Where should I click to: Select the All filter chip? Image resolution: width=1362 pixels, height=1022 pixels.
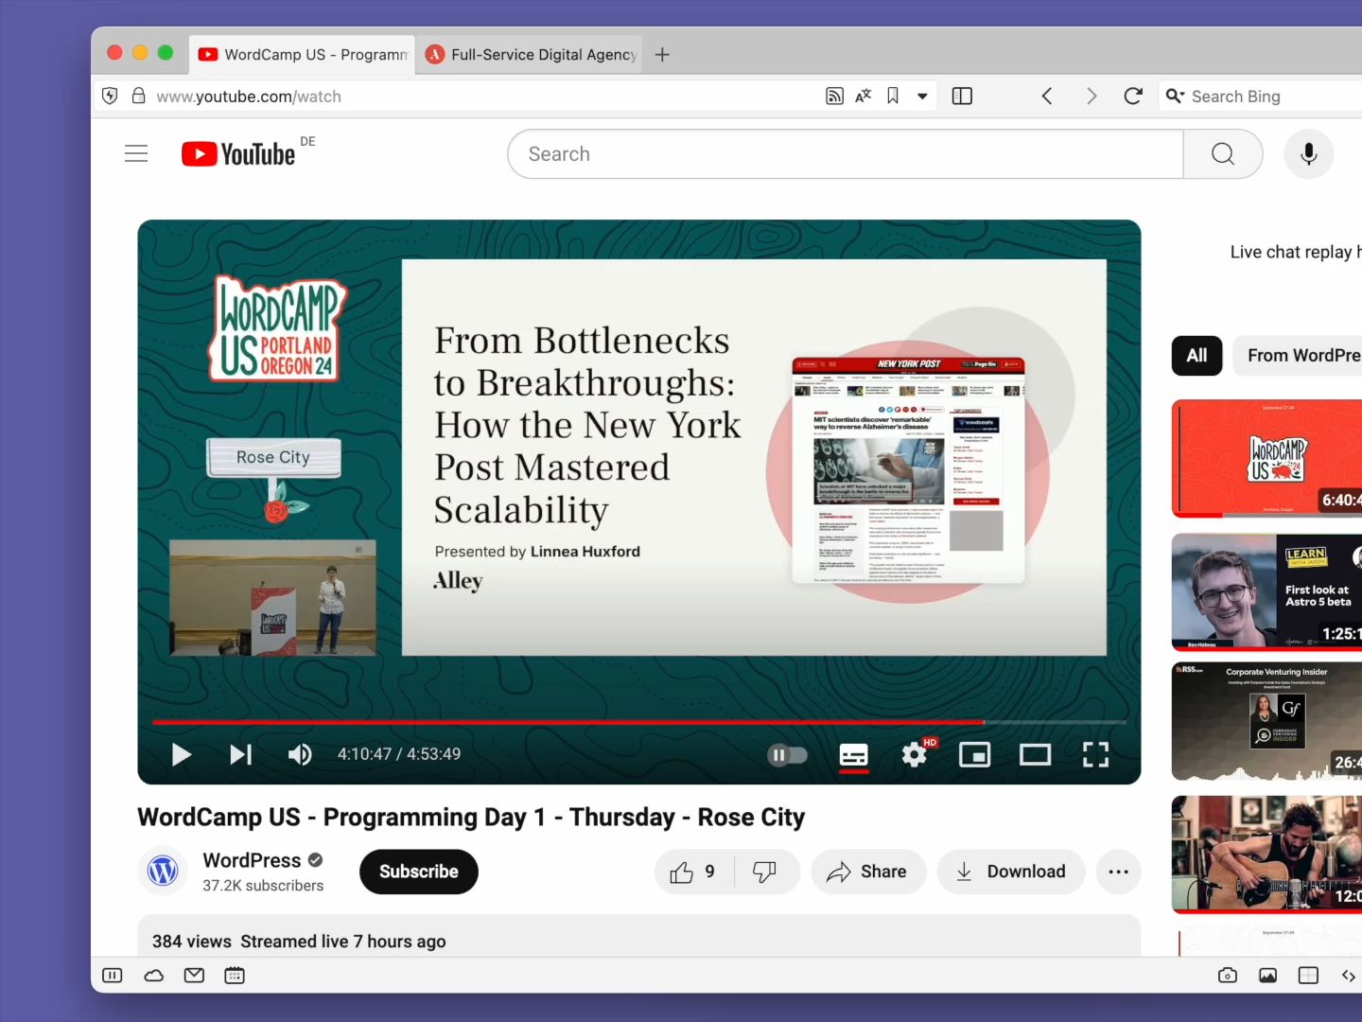(1197, 356)
